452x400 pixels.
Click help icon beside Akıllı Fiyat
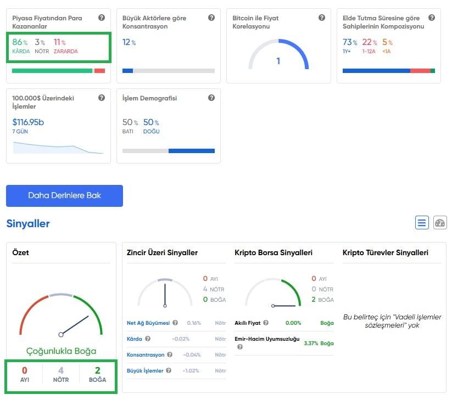point(266,323)
